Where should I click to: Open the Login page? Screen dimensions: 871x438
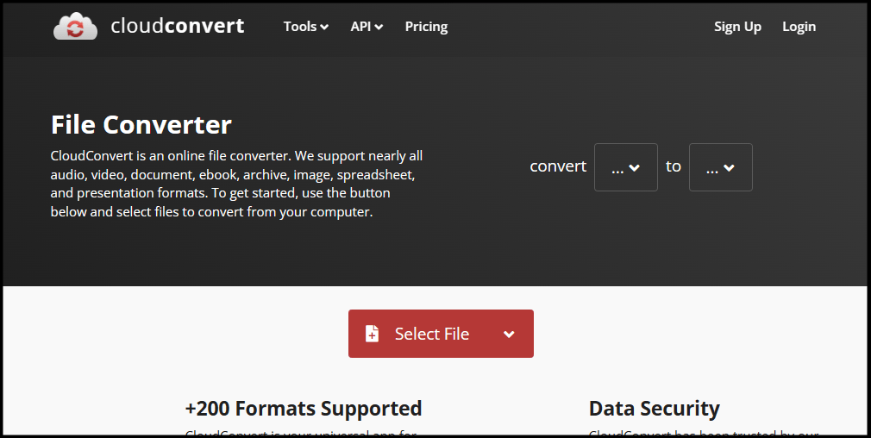click(799, 26)
